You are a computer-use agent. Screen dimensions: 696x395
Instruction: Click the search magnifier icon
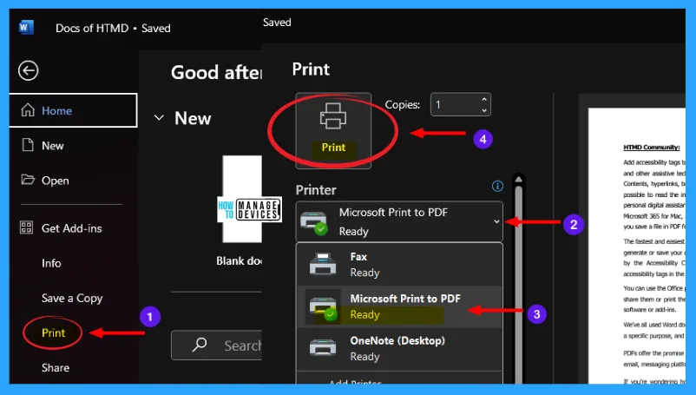click(200, 345)
